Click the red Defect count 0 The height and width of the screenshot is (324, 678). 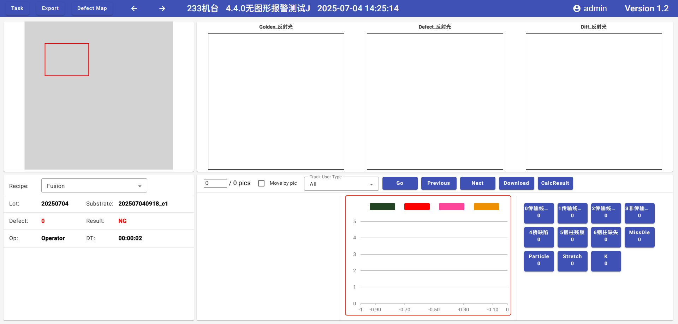43,221
